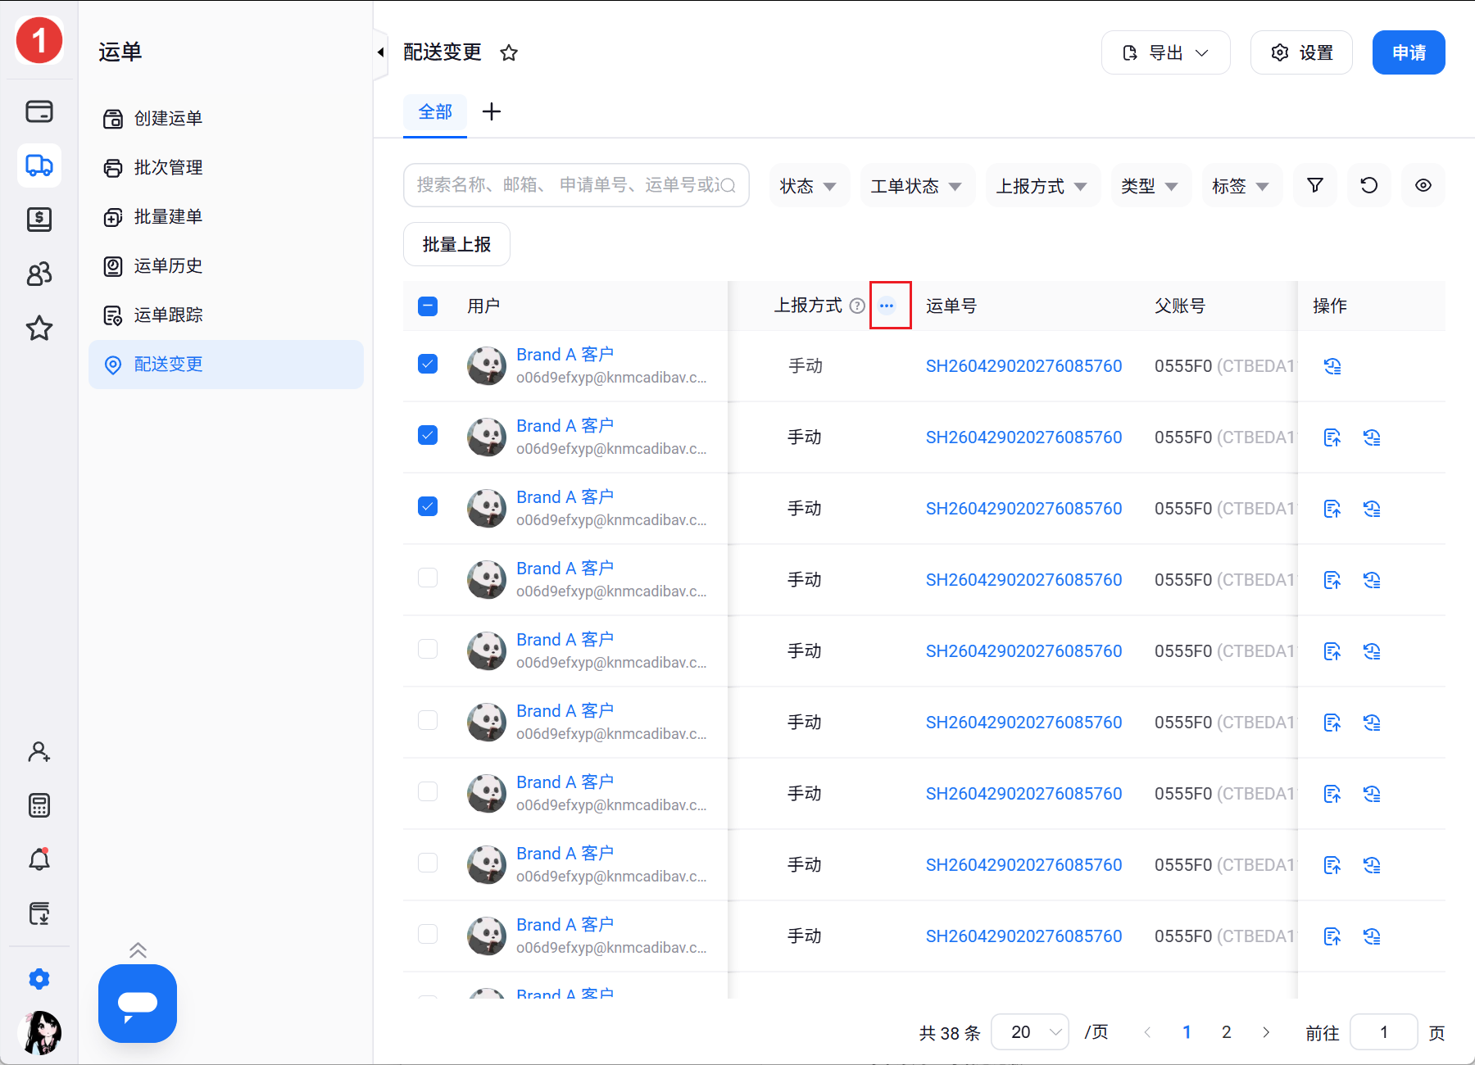The width and height of the screenshot is (1475, 1065).
Task: Click the 设置 button
Action: (1301, 52)
